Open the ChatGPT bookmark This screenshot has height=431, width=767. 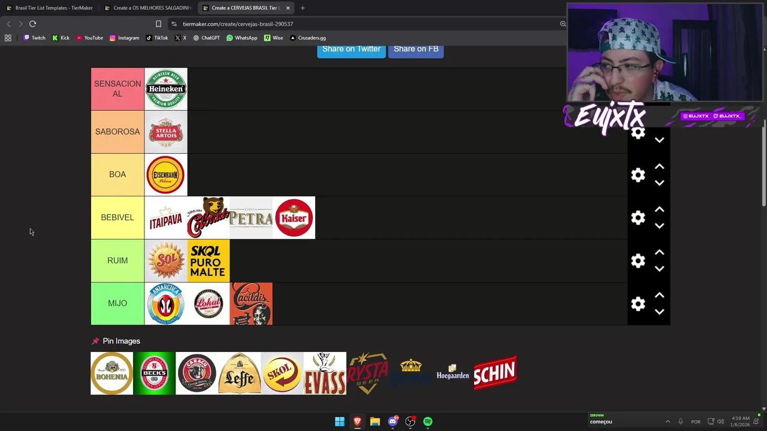click(x=206, y=38)
